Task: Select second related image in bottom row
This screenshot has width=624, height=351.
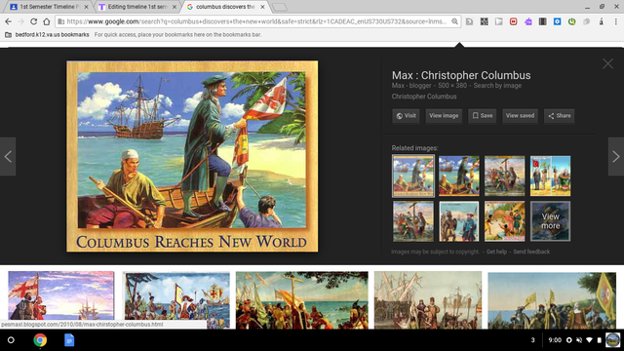Action: coord(459,221)
